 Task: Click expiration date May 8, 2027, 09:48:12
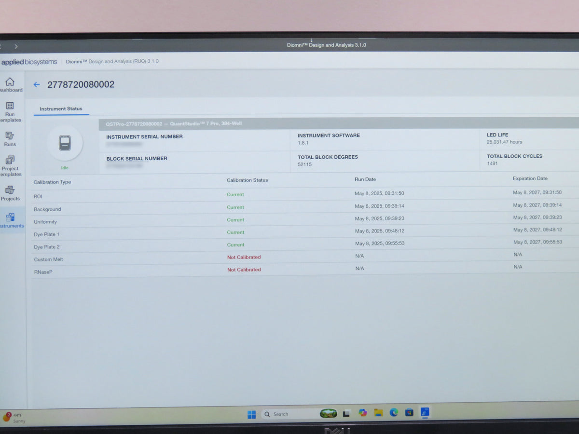coord(538,230)
